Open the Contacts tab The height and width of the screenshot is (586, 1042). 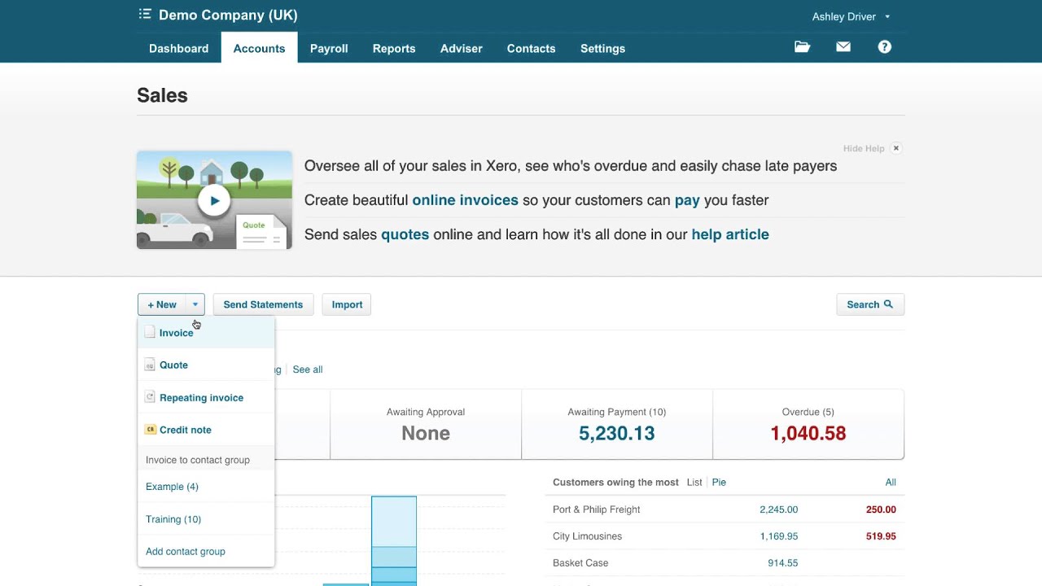531,48
